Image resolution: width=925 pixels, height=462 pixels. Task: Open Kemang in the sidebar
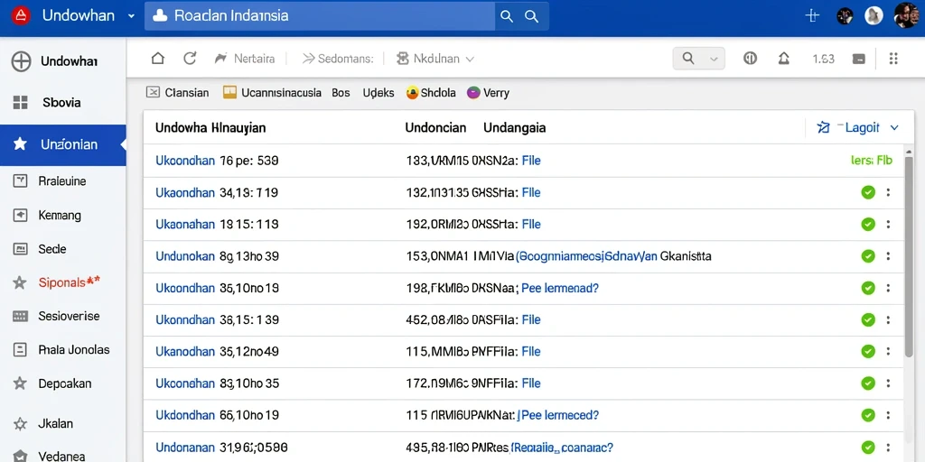click(x=62, y=215)
